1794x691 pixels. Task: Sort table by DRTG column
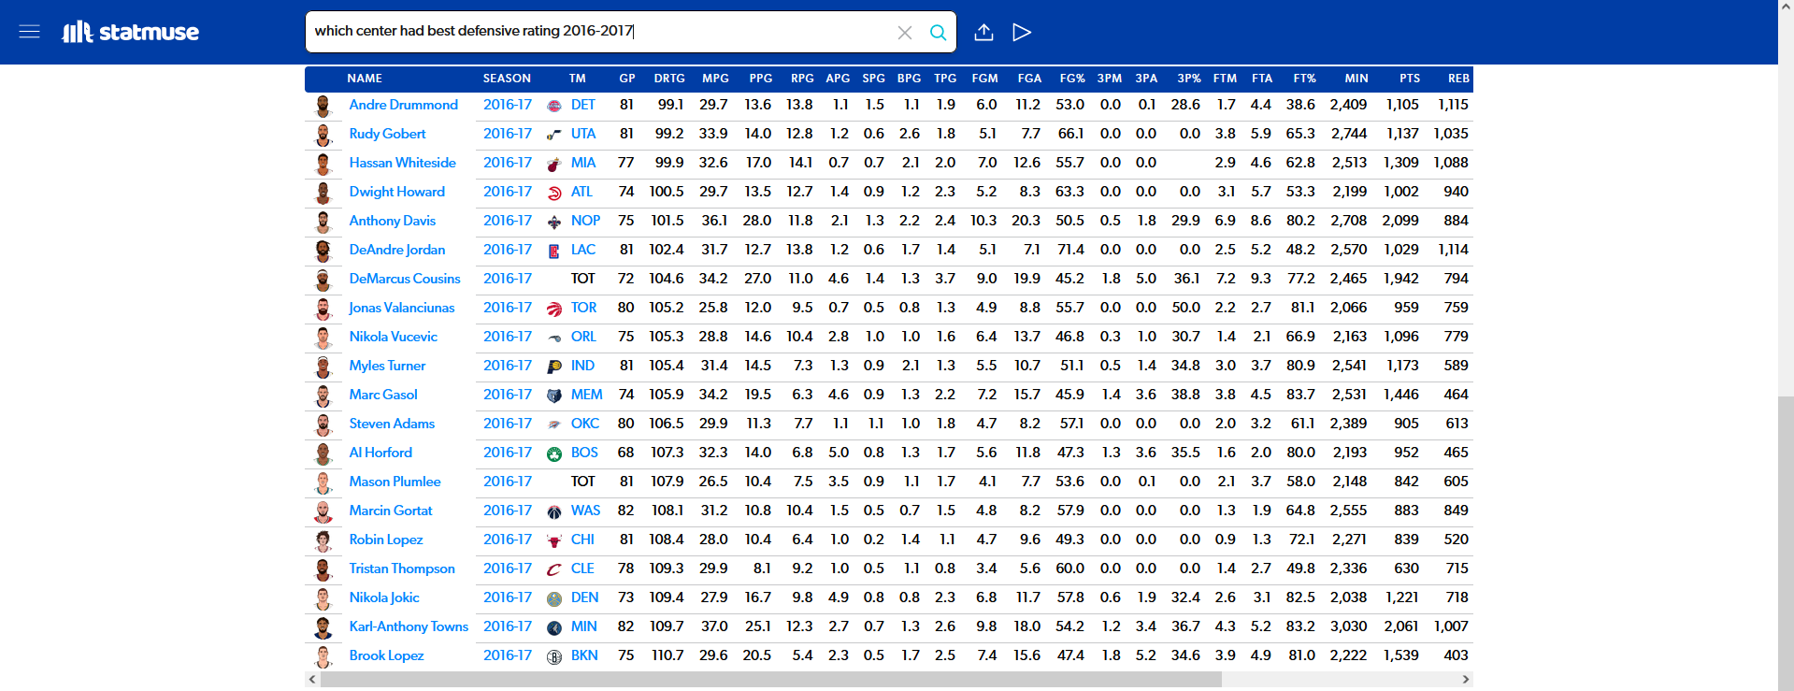point(669,79)
